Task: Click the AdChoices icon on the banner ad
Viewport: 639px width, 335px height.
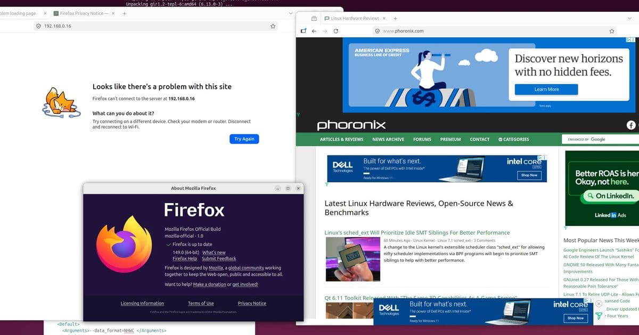Action: [x=629, y=39]
